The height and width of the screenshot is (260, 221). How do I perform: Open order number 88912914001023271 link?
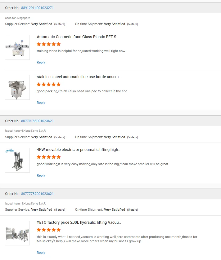[37, 8]
